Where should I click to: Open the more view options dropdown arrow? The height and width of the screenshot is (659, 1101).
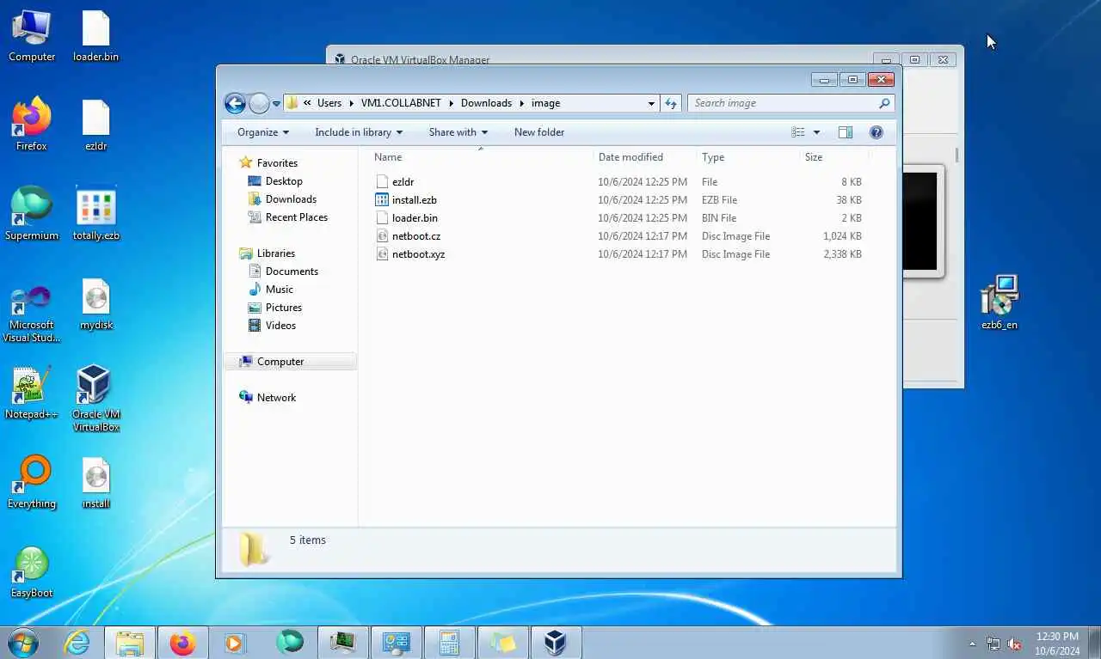[x=816, y=132]
